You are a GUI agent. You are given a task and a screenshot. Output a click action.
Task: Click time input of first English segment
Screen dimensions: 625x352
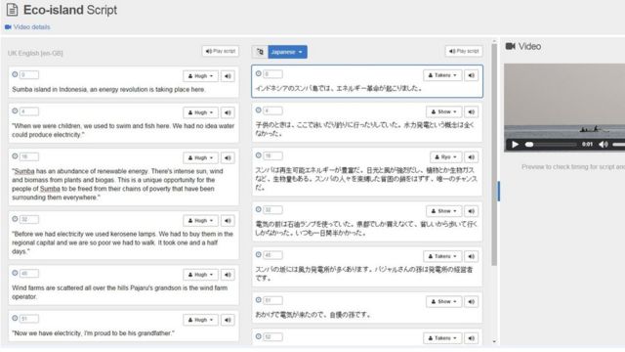[x=29, y=75]
